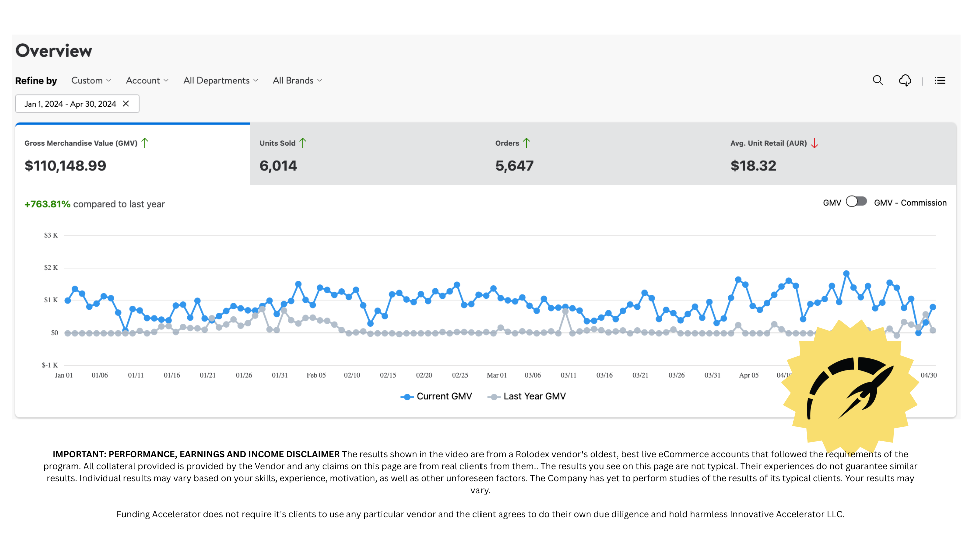The width and height of the screenshot is (961, 540).
Task: Switch to the Units Sold tab
Action: [x=368, y=155]
